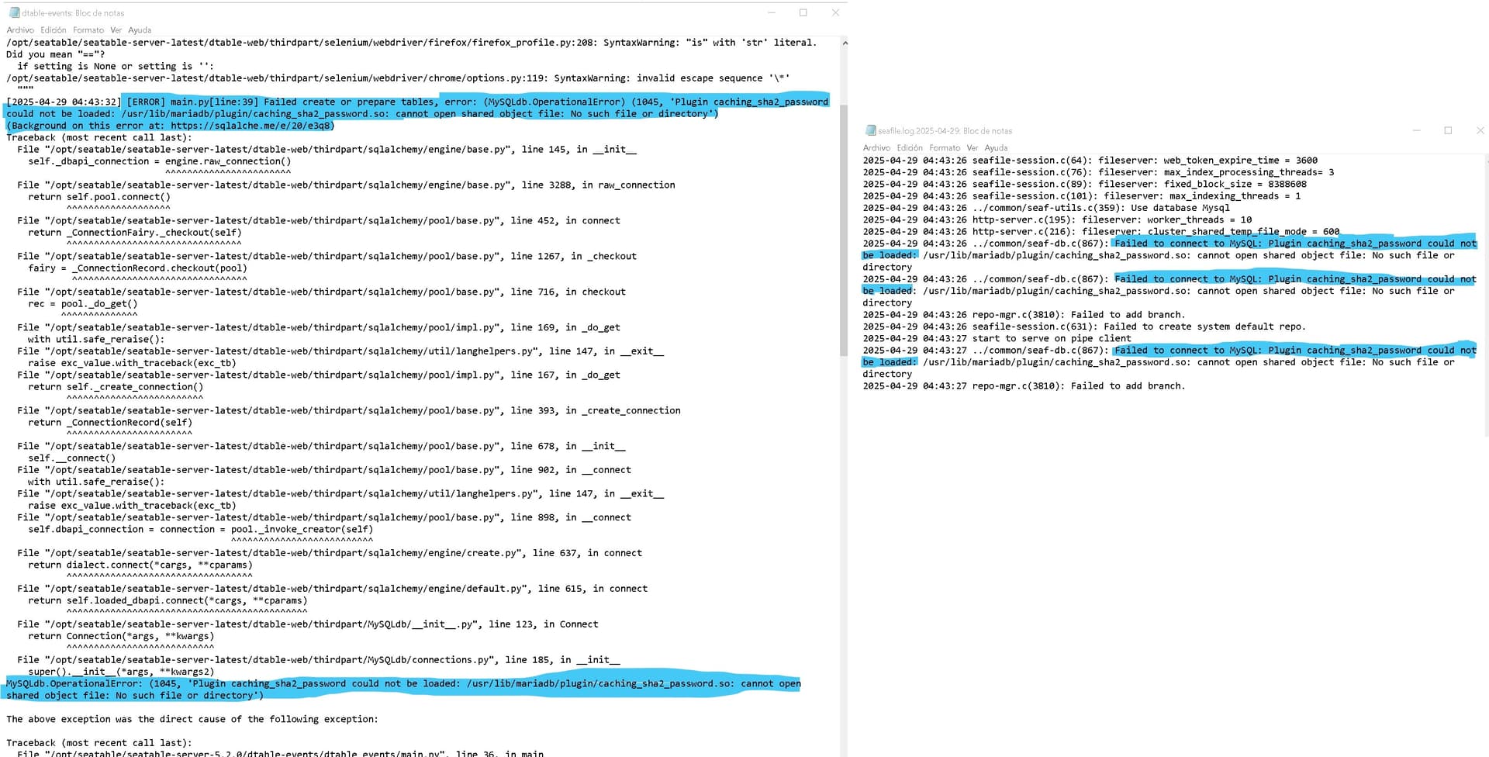Maximize the seafile.log Notepad window
This screenshot has width=1489, height=757.
(x=1448, y=130)
